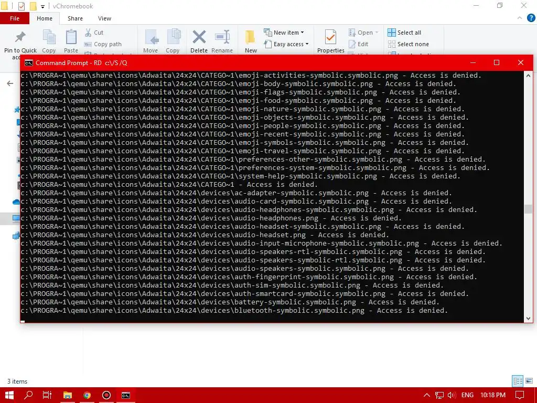Open taskbar Search magnifier
The image size is (537, 403).
coord(28,395)
